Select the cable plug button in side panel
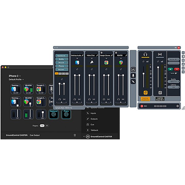 133,81
